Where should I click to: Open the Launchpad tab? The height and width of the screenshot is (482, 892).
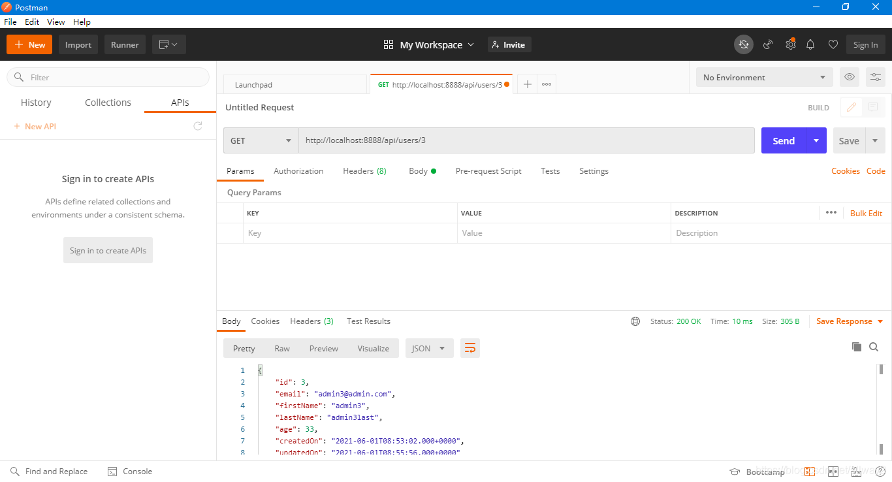(295, 84)
